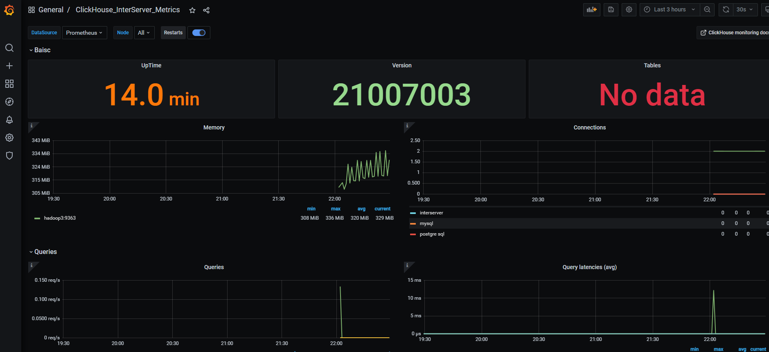Open the Configuration gear icon in sidebar
Image resolution: width=769 pixels, height=352 pixels.
point(9,138)
